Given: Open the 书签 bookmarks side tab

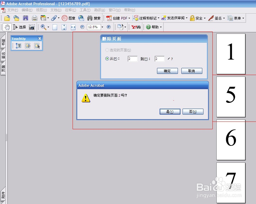Looking at the screenshot, I should tap(3, 42).
